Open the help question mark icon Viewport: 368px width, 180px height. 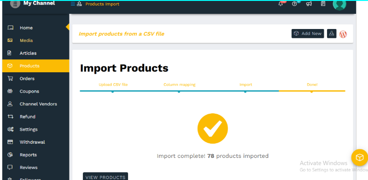tap(295, 4)
